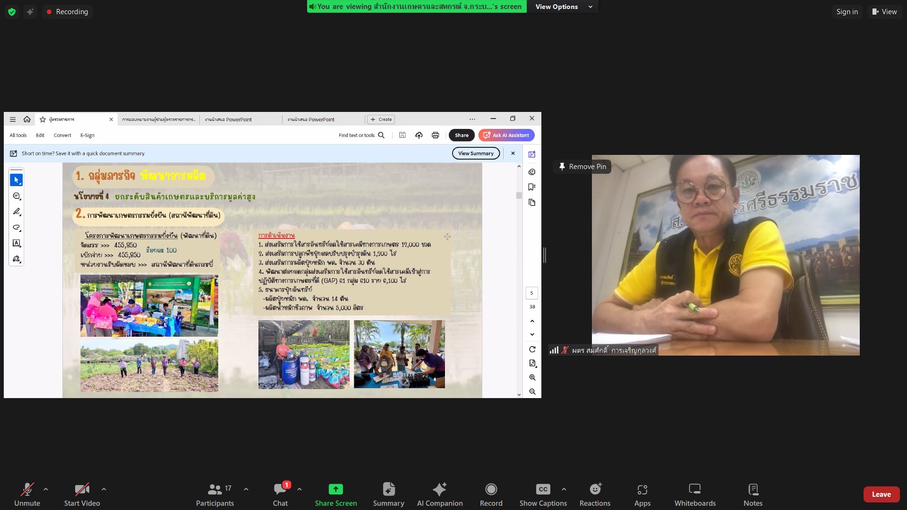Open the AI Companion
907x510 pixels.
pyautogui.click(x=439, y=494)
